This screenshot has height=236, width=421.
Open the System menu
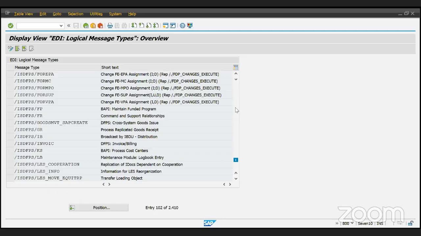[x=115, y=14]
